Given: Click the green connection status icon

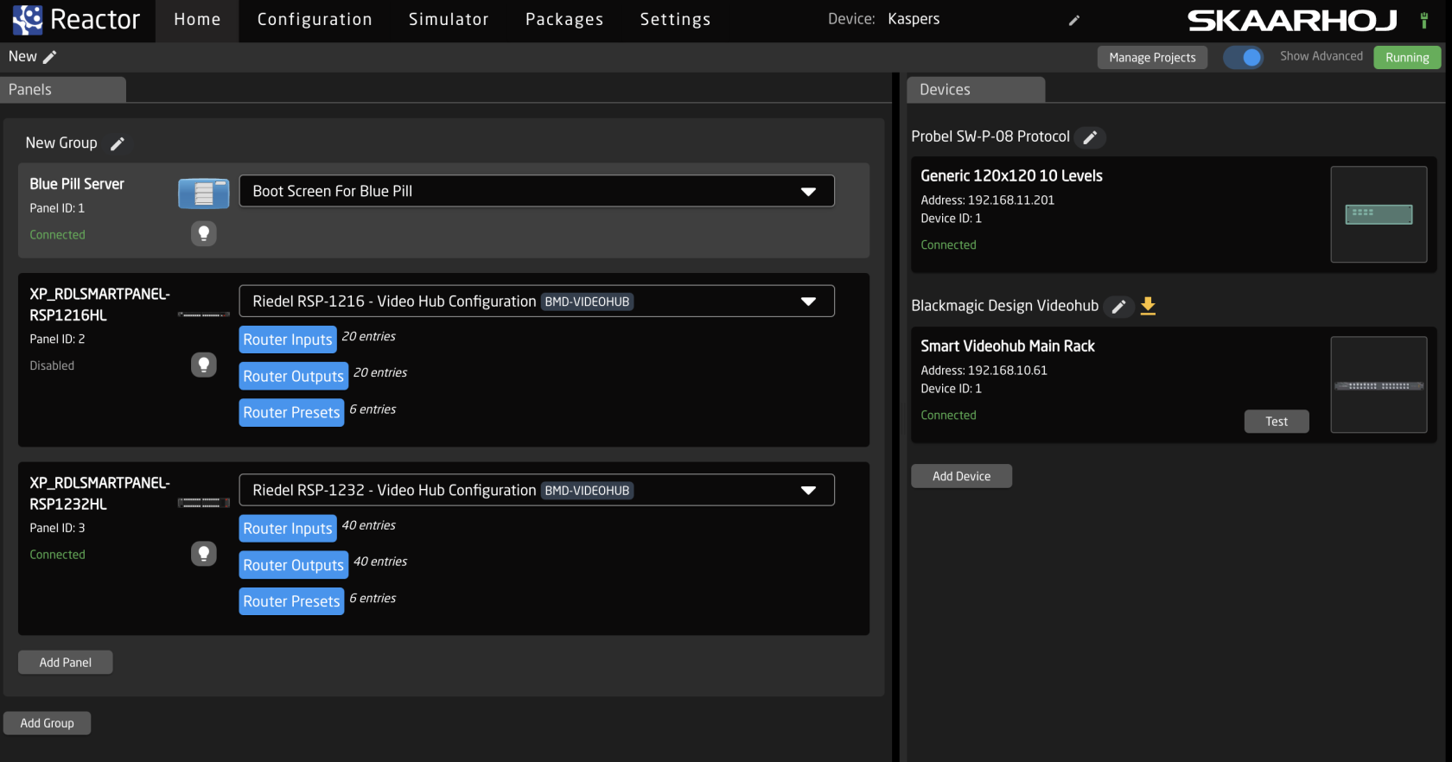Looking at the screenshot, I should [1423, 20].
